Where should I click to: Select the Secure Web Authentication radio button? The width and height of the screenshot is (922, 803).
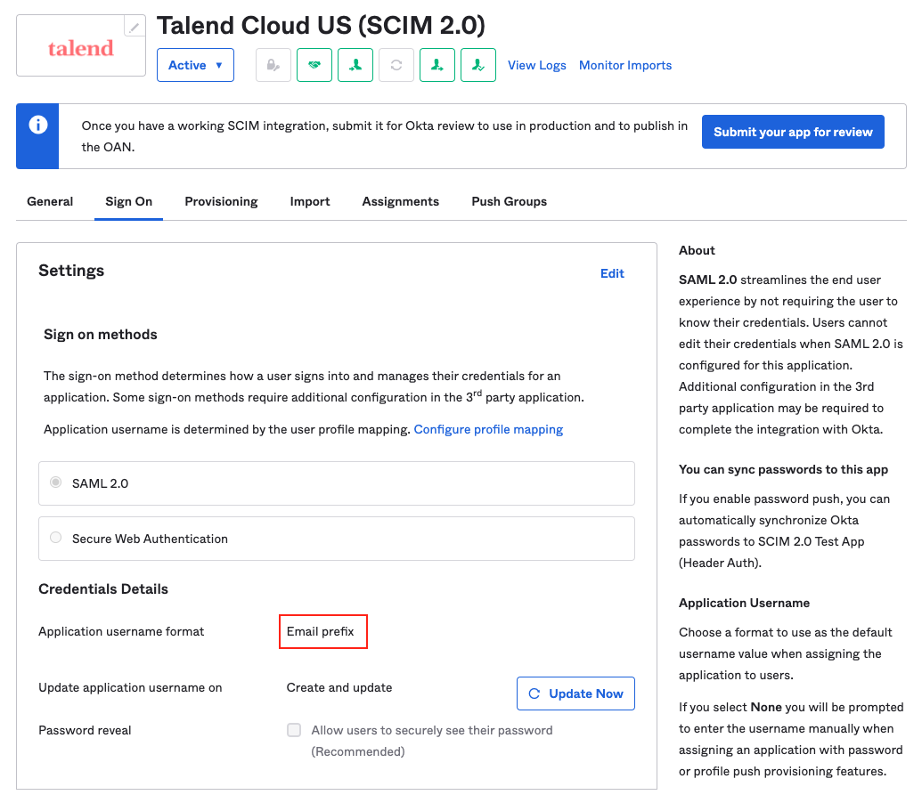[56, 538]
